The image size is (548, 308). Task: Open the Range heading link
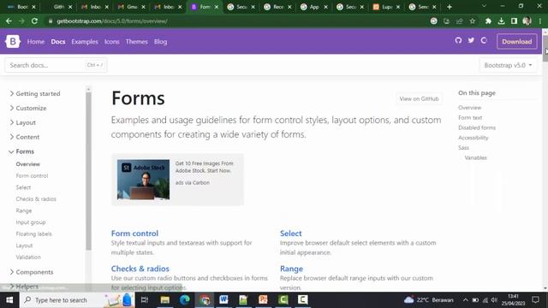(291, 269)
